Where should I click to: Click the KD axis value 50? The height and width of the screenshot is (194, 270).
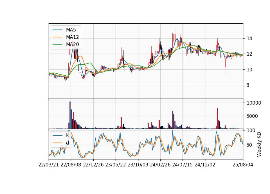(x=249, y=145)
